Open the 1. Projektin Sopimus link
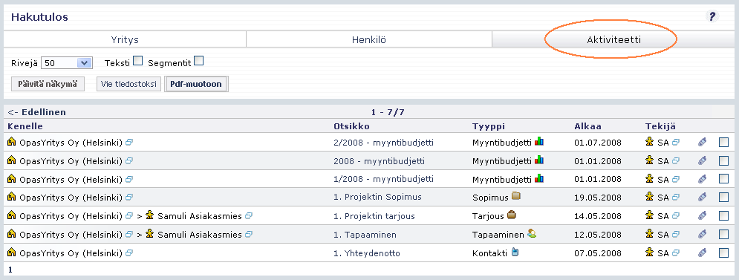This screenshot has width=739, height=280. 377,197
